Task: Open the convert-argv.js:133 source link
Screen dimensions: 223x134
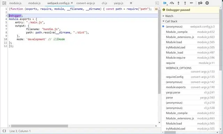Action: (203, 72)
